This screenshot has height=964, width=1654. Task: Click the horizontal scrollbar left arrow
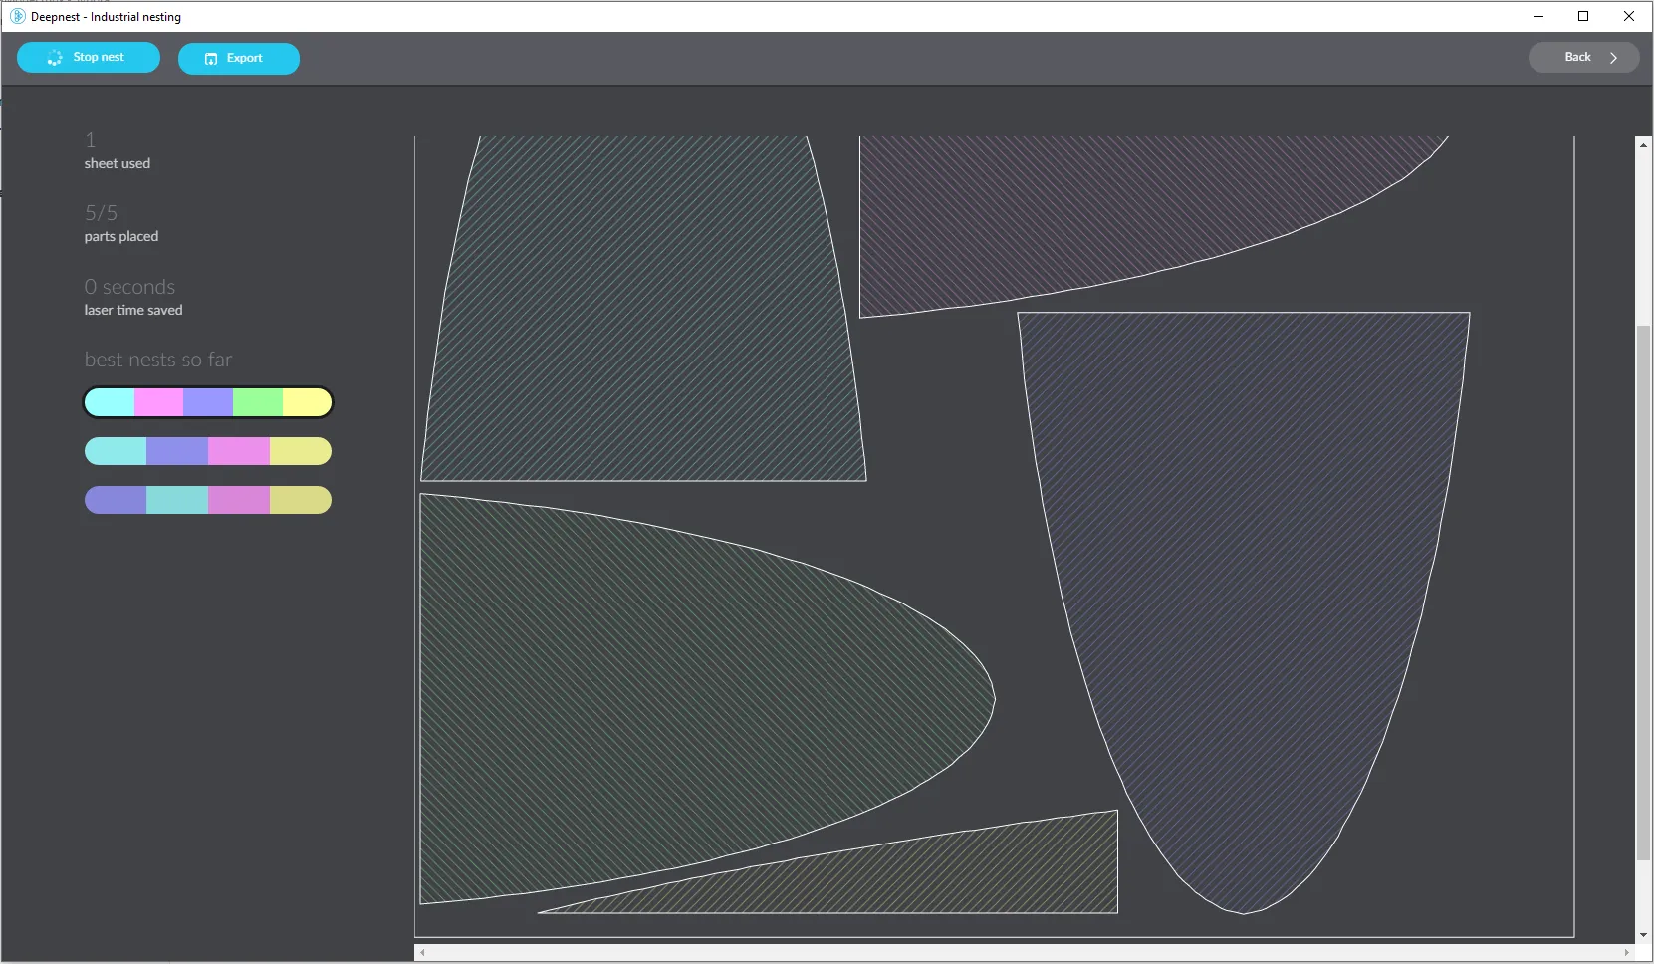422,953
